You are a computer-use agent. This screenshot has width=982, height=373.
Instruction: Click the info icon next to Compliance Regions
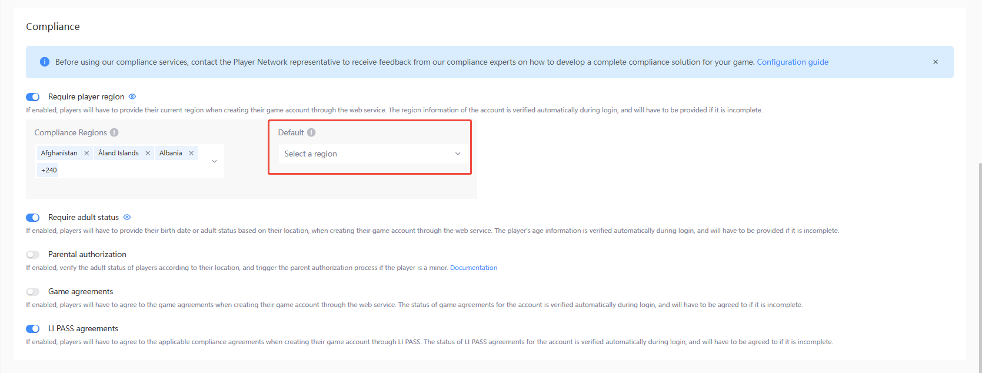pyautogui.click(x=114, y=132)
